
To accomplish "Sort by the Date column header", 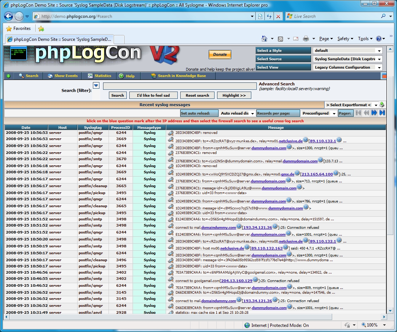I will pos(26,128).
